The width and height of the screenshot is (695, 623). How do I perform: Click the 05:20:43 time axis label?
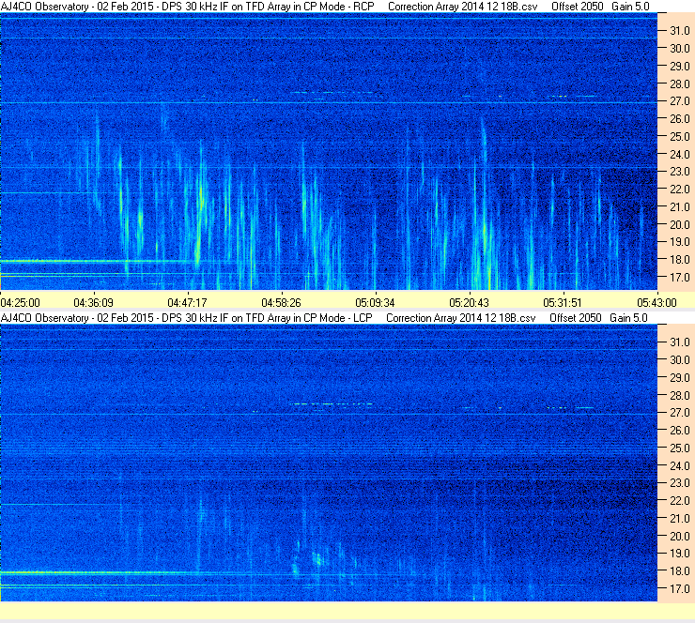tap(469, 303)
